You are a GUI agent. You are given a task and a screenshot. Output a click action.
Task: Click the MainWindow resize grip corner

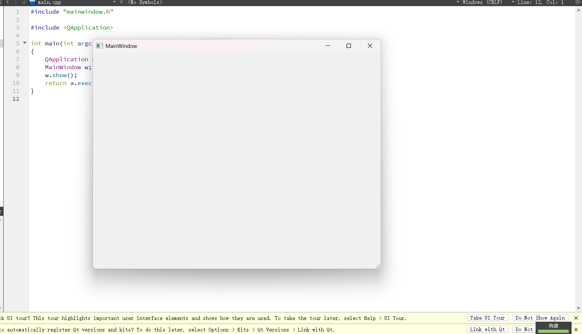point(378,266)
